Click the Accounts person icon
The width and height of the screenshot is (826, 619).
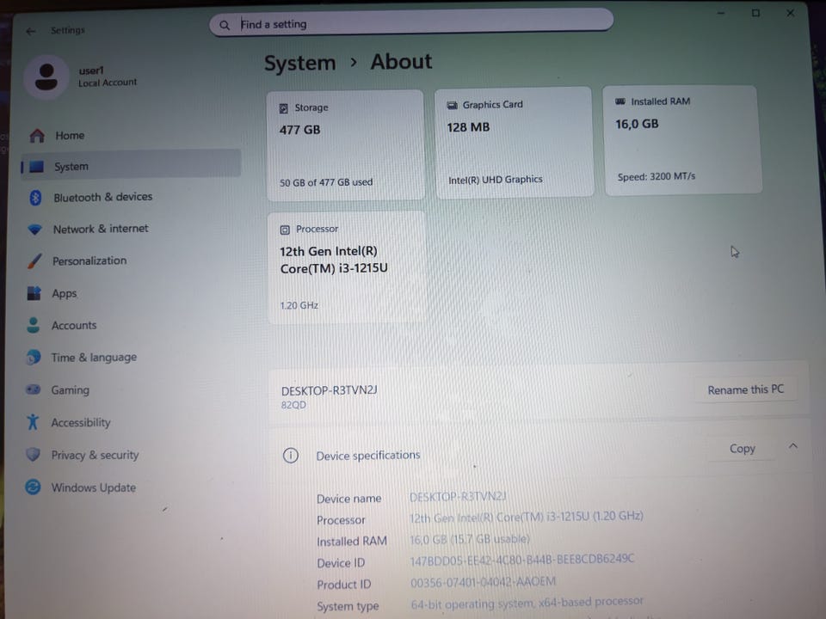point(34,325)
